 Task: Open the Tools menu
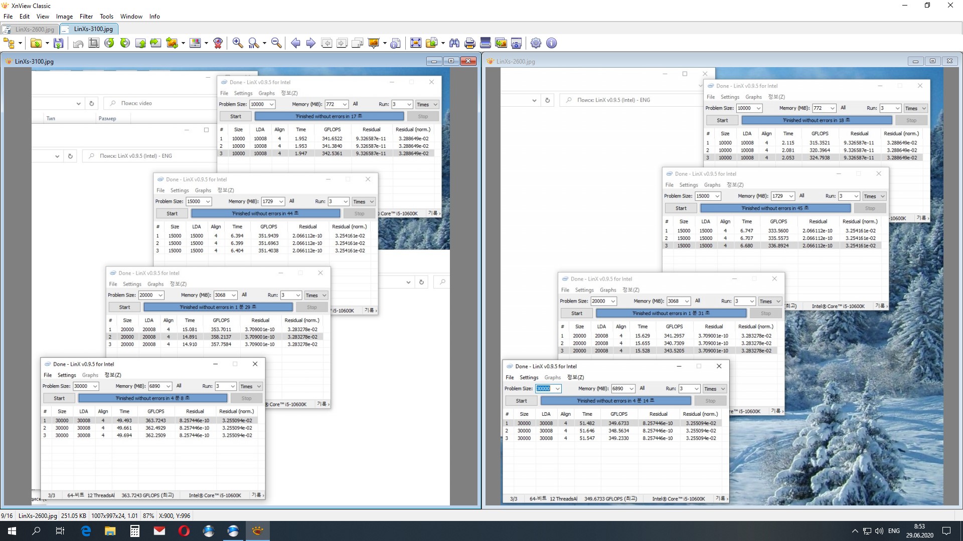pos(106,17)
